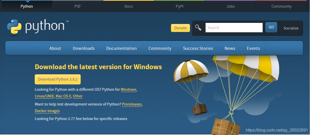
Task: Go to the PyPI top tab
Action: [180, 6]
